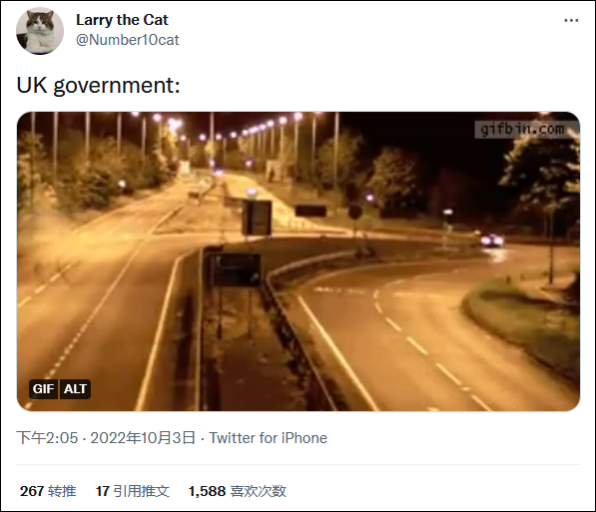Click the 1,588 likes count number
596x512 pixels.
(208, 491)
